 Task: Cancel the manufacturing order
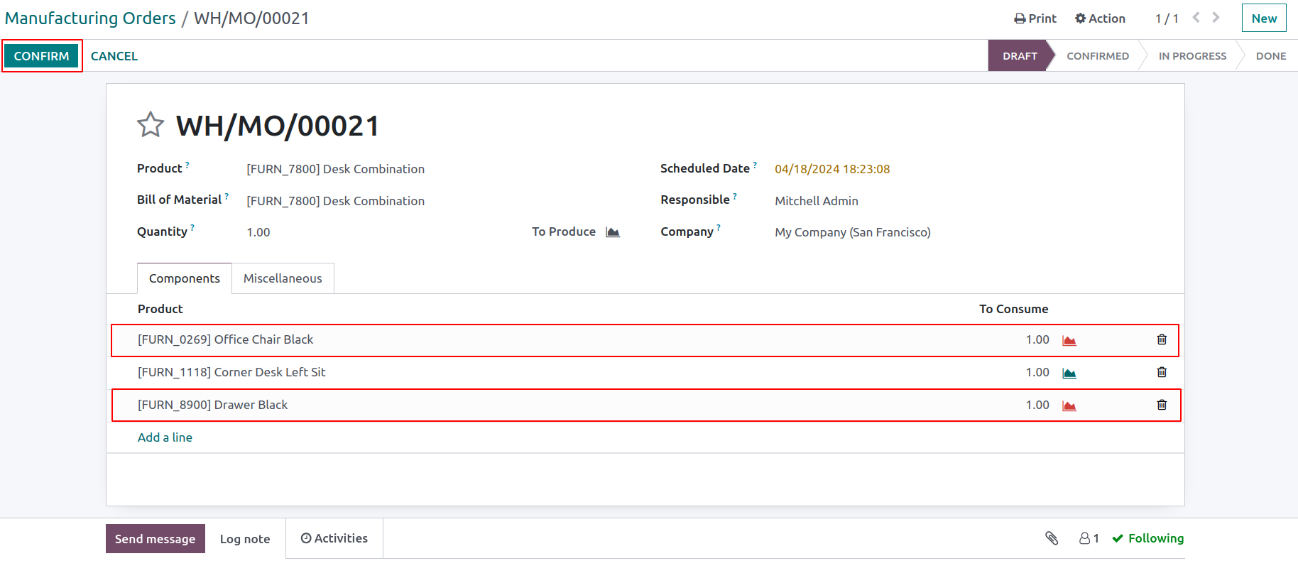(x=114, y=56)
